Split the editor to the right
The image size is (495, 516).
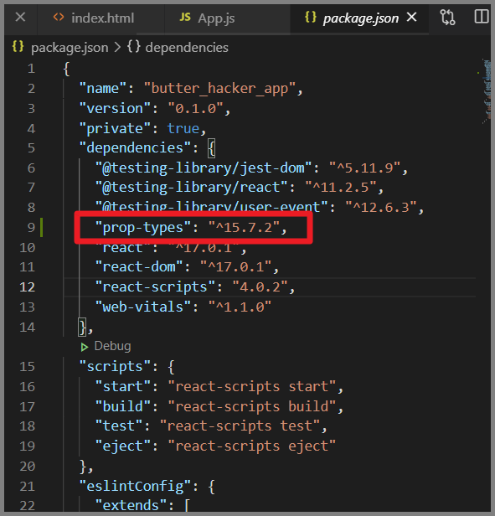tap(481, 17)
